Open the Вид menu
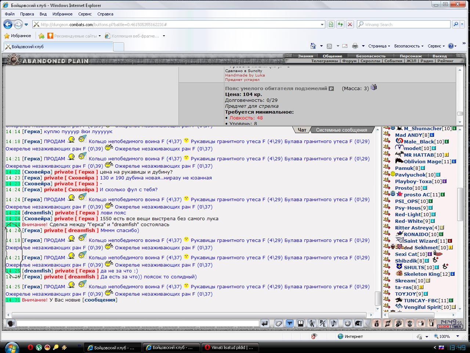Image resolution: width=470 pixels, height=353 pixels. 43,14
